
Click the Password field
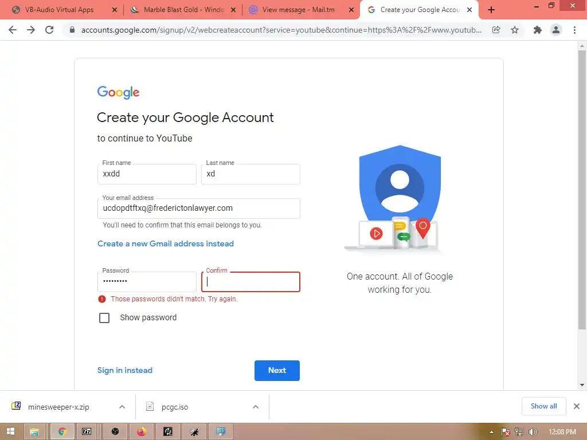[x=147, y=282]
